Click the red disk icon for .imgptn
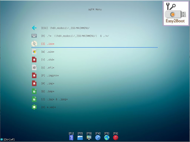190x142 pixels. 34,75
